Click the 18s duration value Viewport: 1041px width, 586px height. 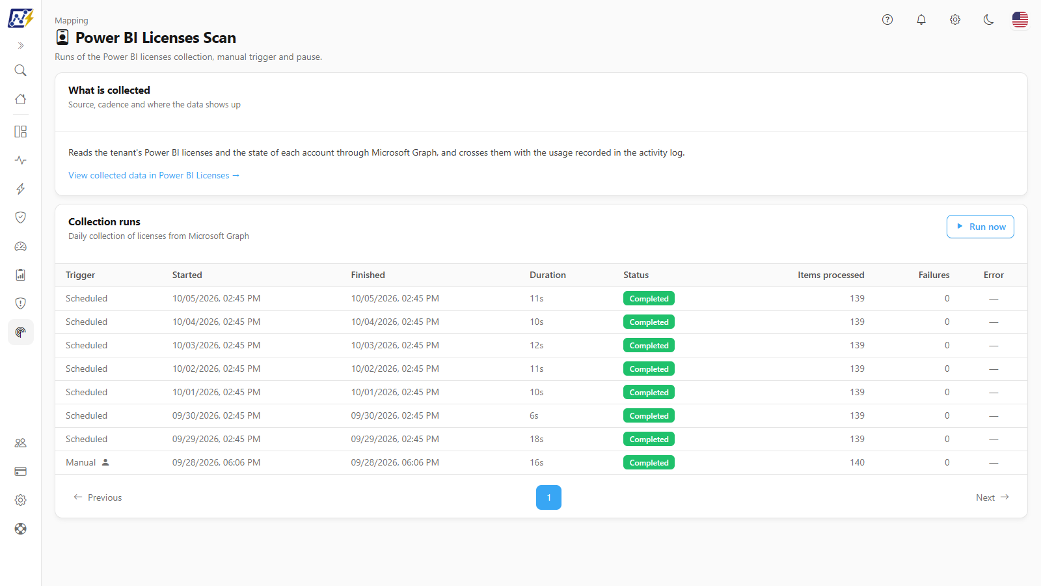point(537,439)
